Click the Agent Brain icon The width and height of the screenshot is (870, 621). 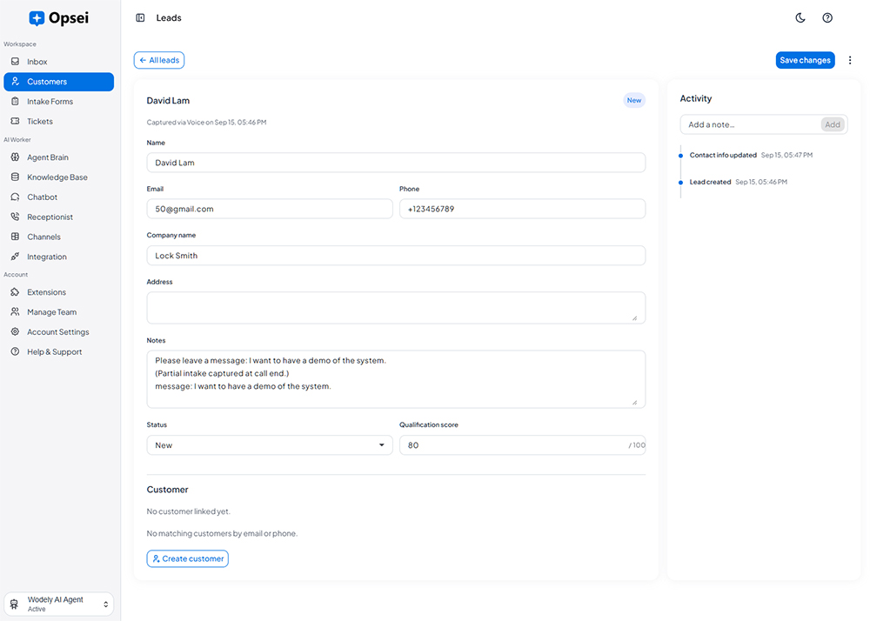pos(15,157)
